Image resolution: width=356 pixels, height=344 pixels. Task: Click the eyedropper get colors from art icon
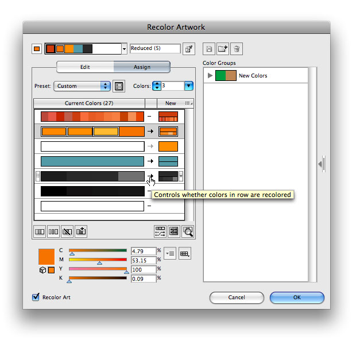(188, 49)
